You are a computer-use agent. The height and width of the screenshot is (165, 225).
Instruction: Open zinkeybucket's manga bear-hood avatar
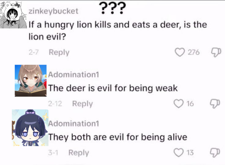pyautogui.click(x=13, y=15)
